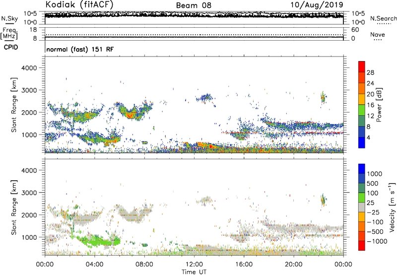This screenshot has width=397, height=275.
Task: Click the '3000' tick on the velocity panel
Action: (29, 193)
